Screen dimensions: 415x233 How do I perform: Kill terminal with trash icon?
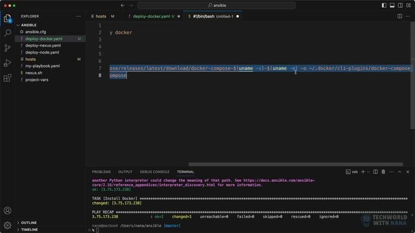(x=383, y=172)
